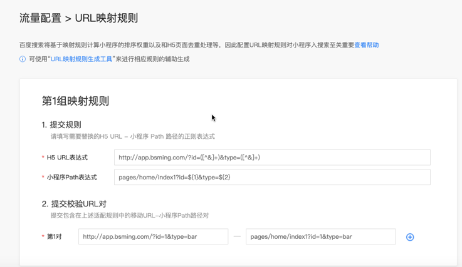The image size is (462, 267).
Task: Open the 查看帮助 help link
Action: (366, 45)
